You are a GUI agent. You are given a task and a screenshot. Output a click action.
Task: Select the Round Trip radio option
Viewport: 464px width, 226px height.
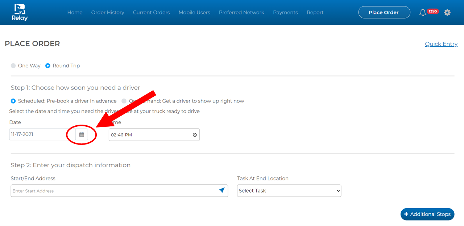click(x=48, y=66)
